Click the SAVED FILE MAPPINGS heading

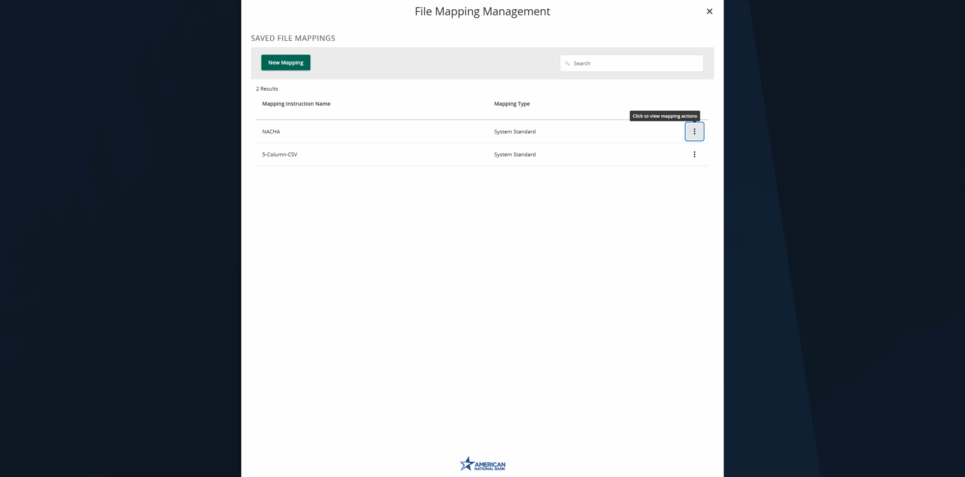coord(293,38)
